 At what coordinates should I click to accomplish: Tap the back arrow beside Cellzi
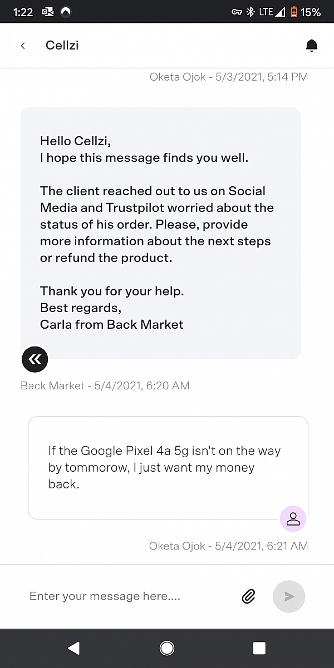pos(22,45)
